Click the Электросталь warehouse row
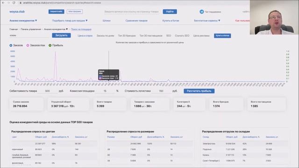The height and width of the screenshot is (168, 299). (x=245, y=144)
